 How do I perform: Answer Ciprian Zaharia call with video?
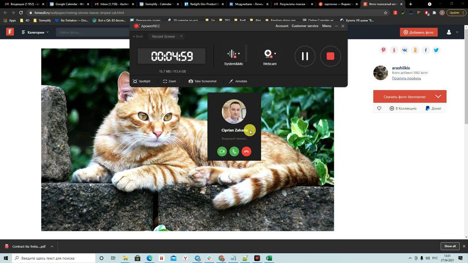(222, 152)
